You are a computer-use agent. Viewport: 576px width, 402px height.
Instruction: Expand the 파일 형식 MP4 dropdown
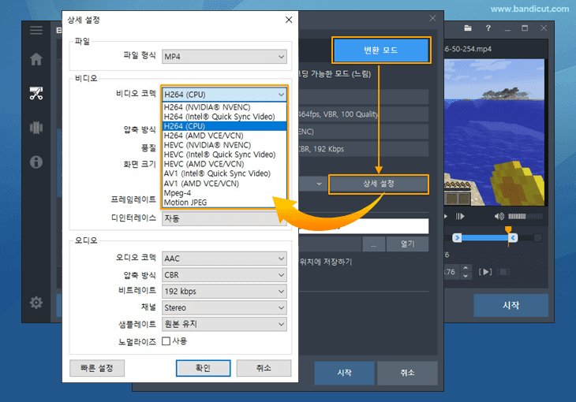(x=224, y=57)
